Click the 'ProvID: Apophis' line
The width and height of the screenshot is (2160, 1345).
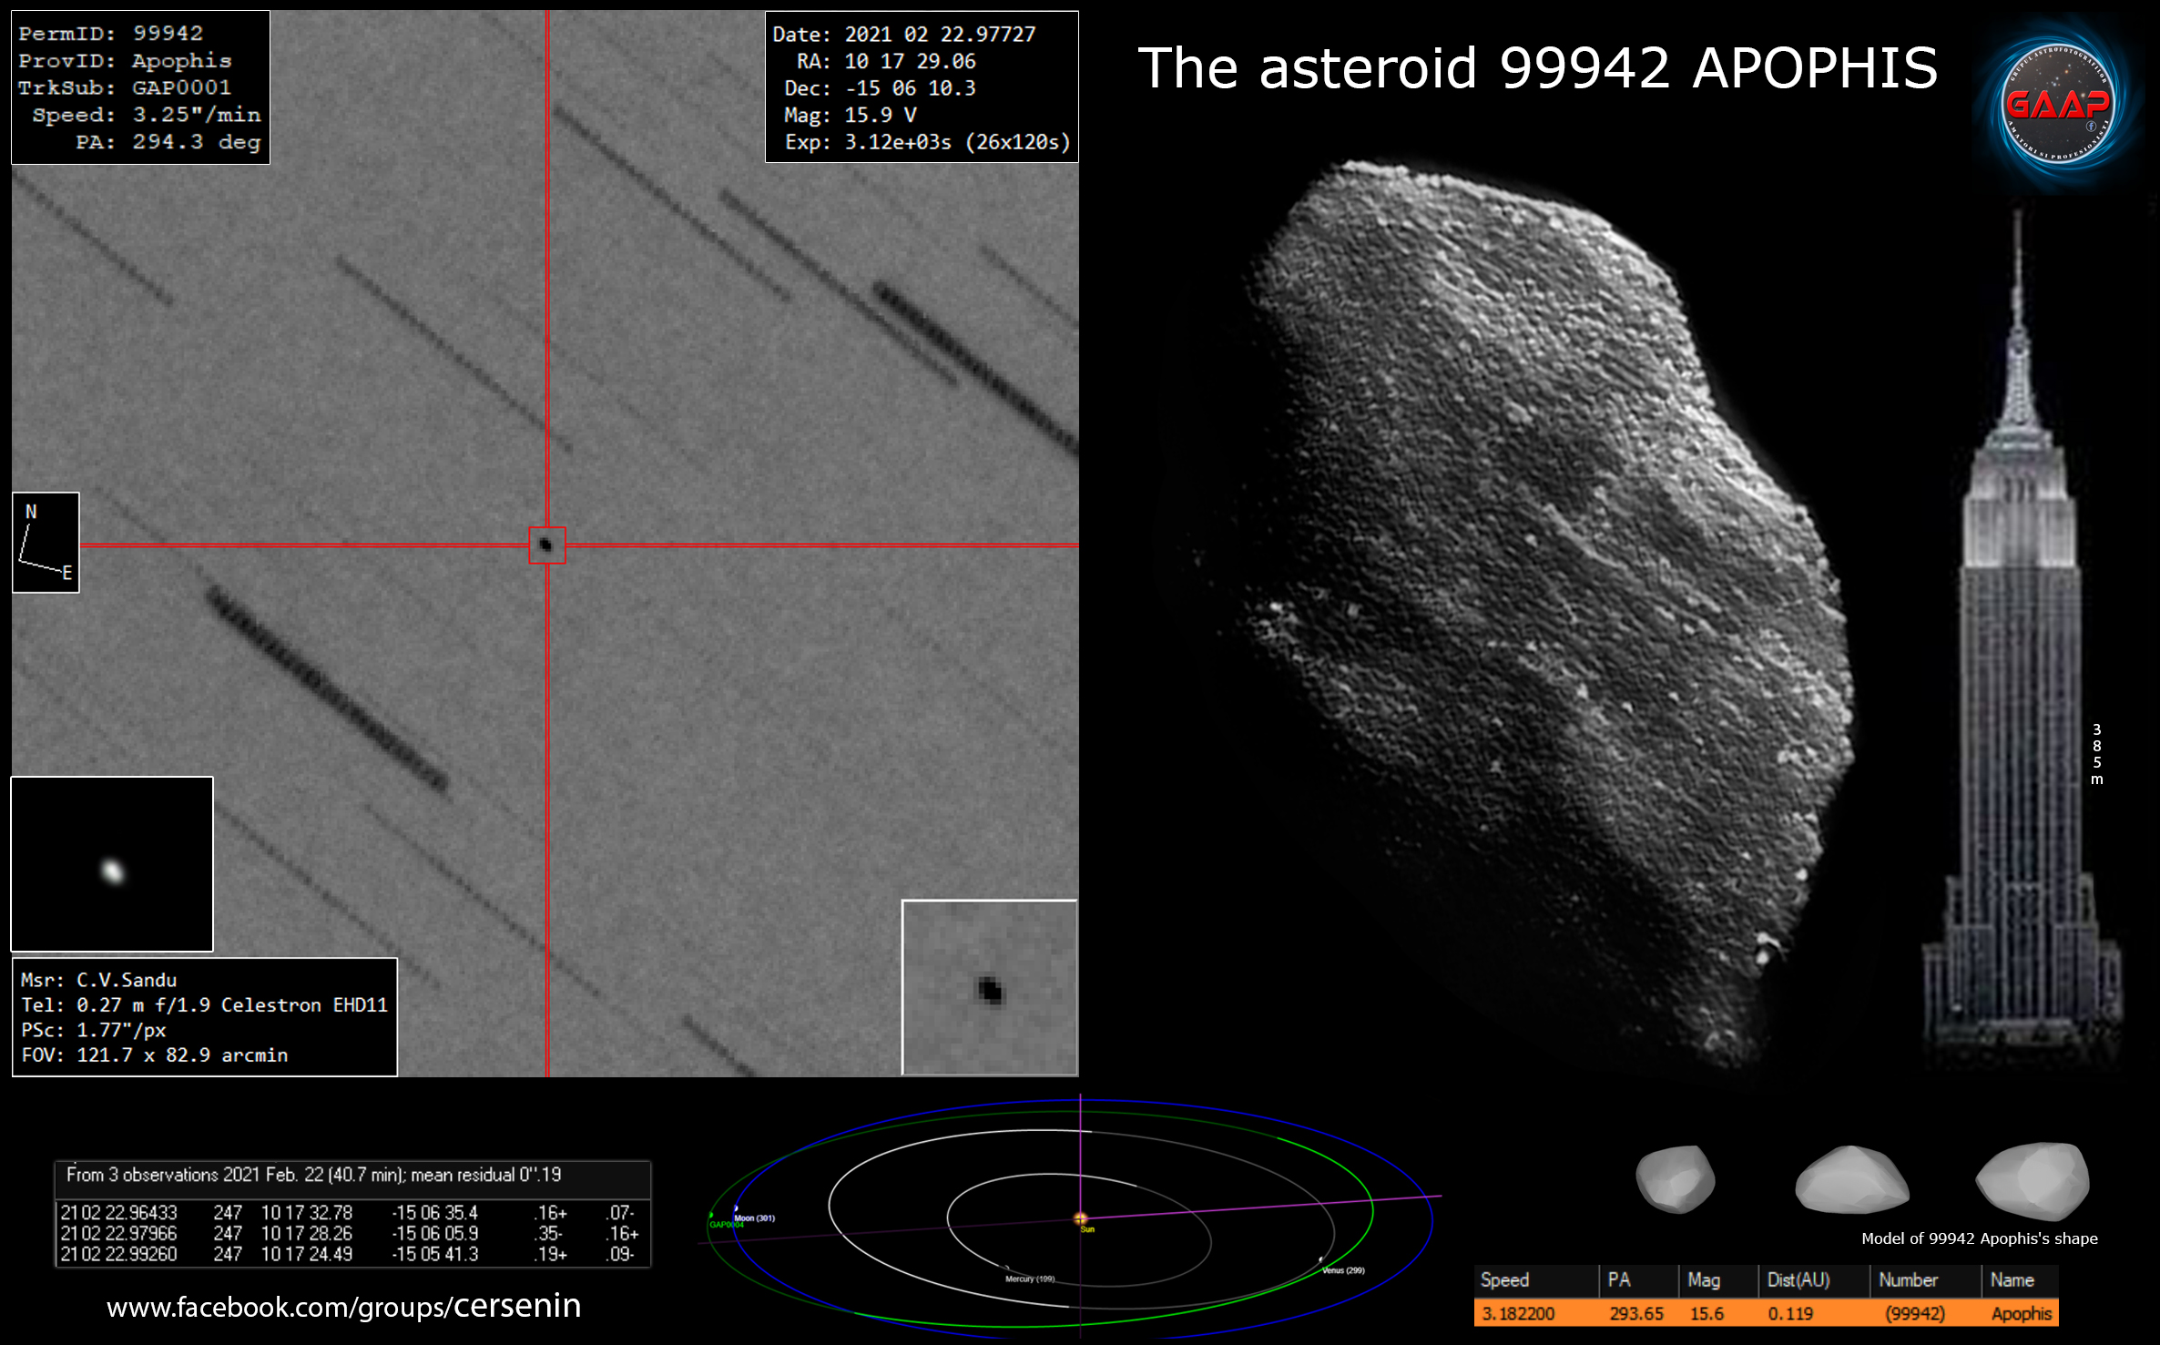[x=125, y=61]
